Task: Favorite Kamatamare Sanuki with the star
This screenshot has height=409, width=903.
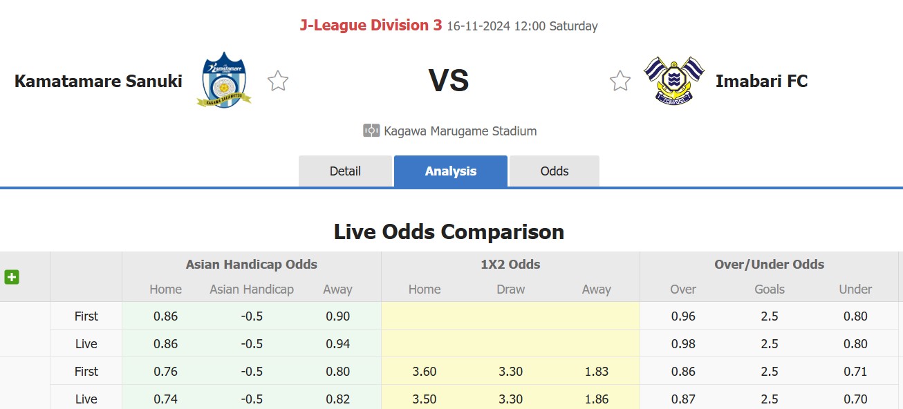Action: (x=278, y=81)
